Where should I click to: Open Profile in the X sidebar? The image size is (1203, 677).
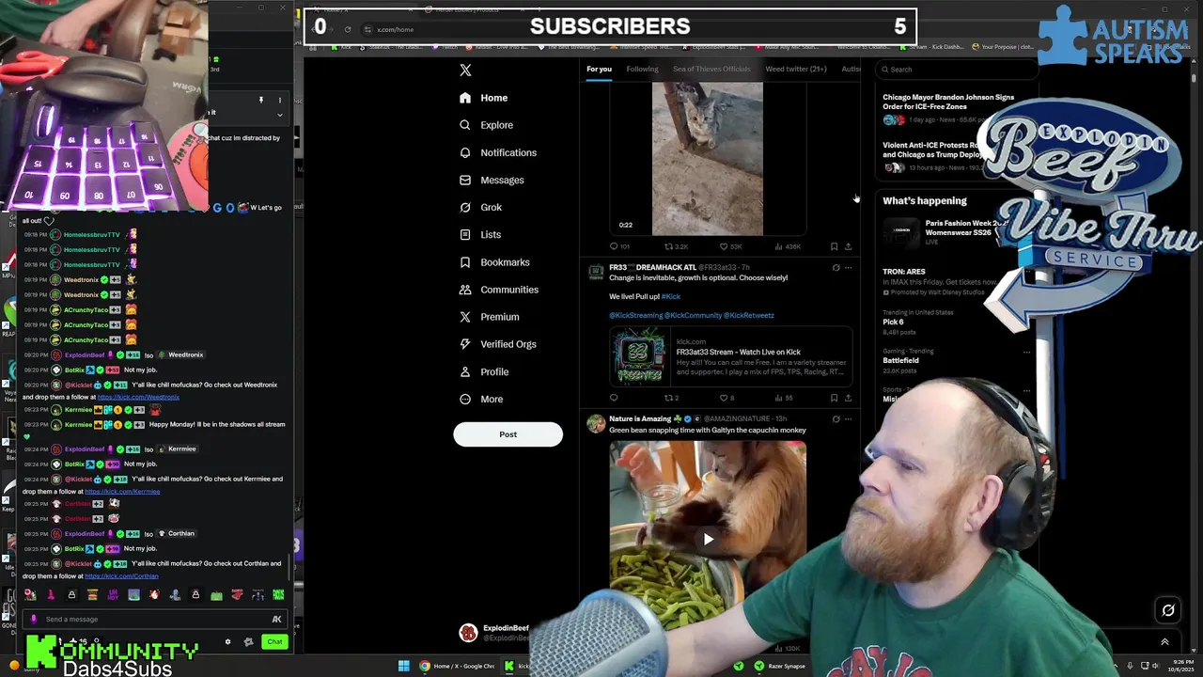(x=483, y=371)
